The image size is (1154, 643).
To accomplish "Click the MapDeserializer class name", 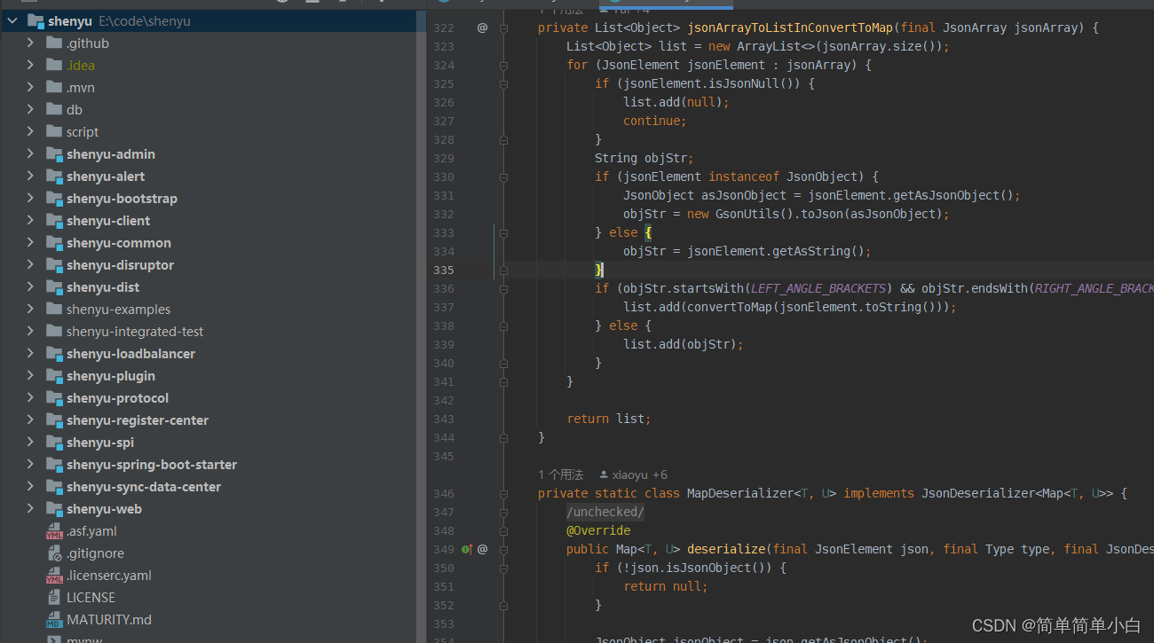I will point(740,493).
